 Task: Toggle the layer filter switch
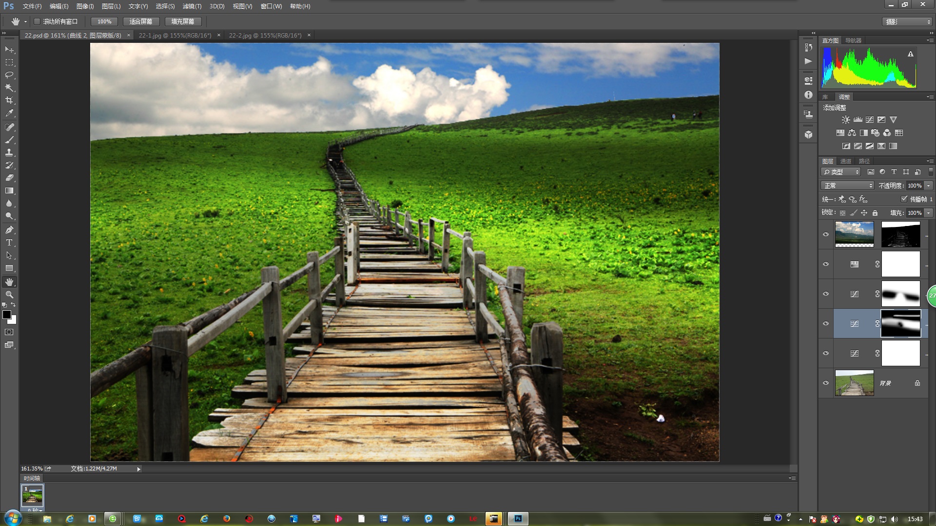(x=930, y=172)
